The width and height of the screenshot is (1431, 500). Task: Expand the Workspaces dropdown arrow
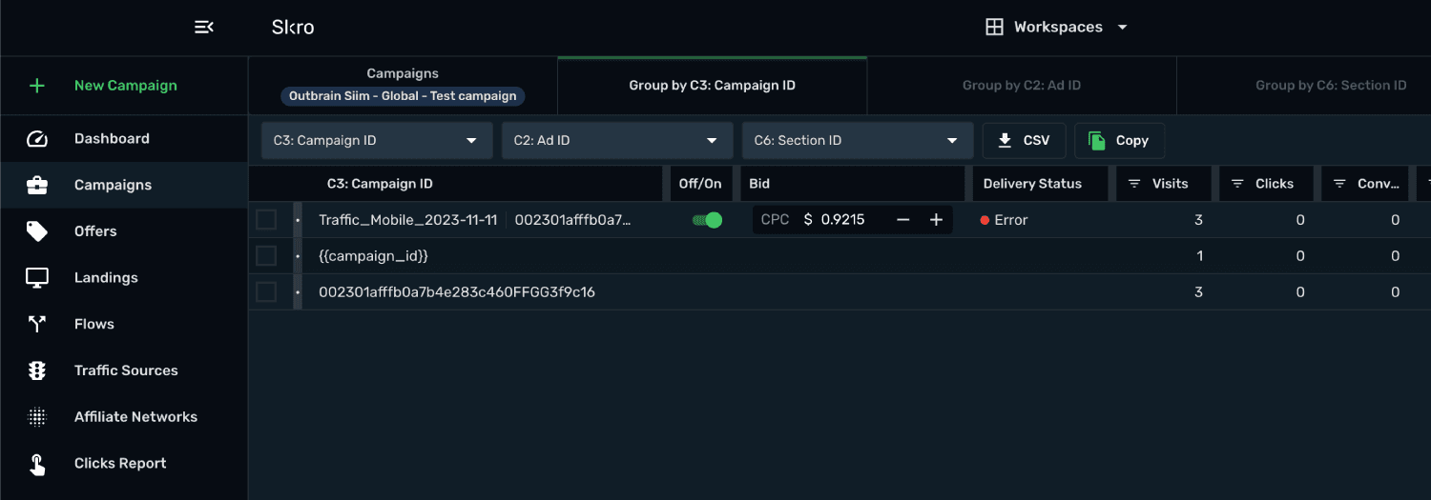pos(1122,27)
